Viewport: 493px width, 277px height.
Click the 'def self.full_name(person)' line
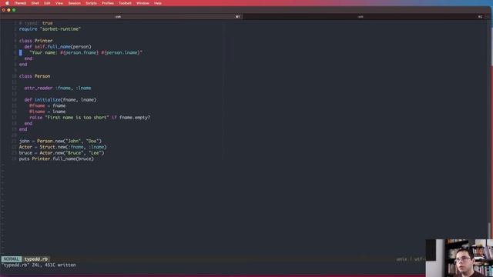(x=58, y=47)
